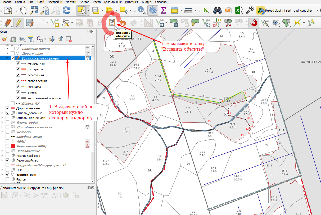Click warning icon next to ЛВПЦ layer
The image size is (321, 215).
pos(87,141)
